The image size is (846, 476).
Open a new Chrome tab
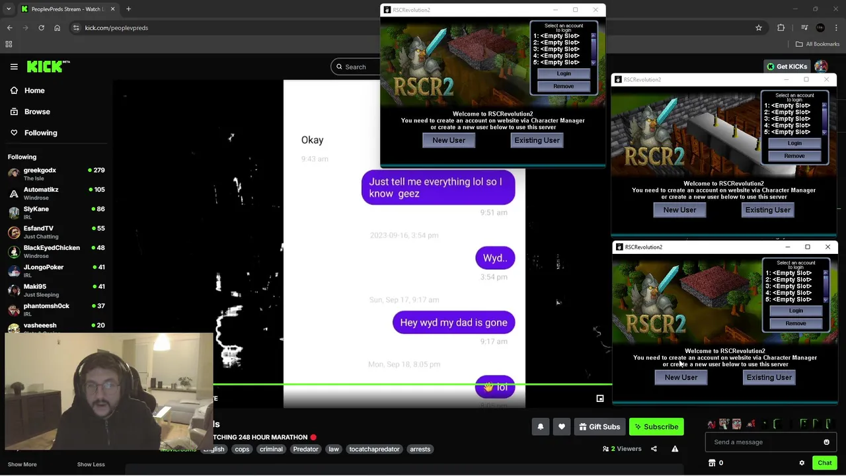tap(128, 9)
